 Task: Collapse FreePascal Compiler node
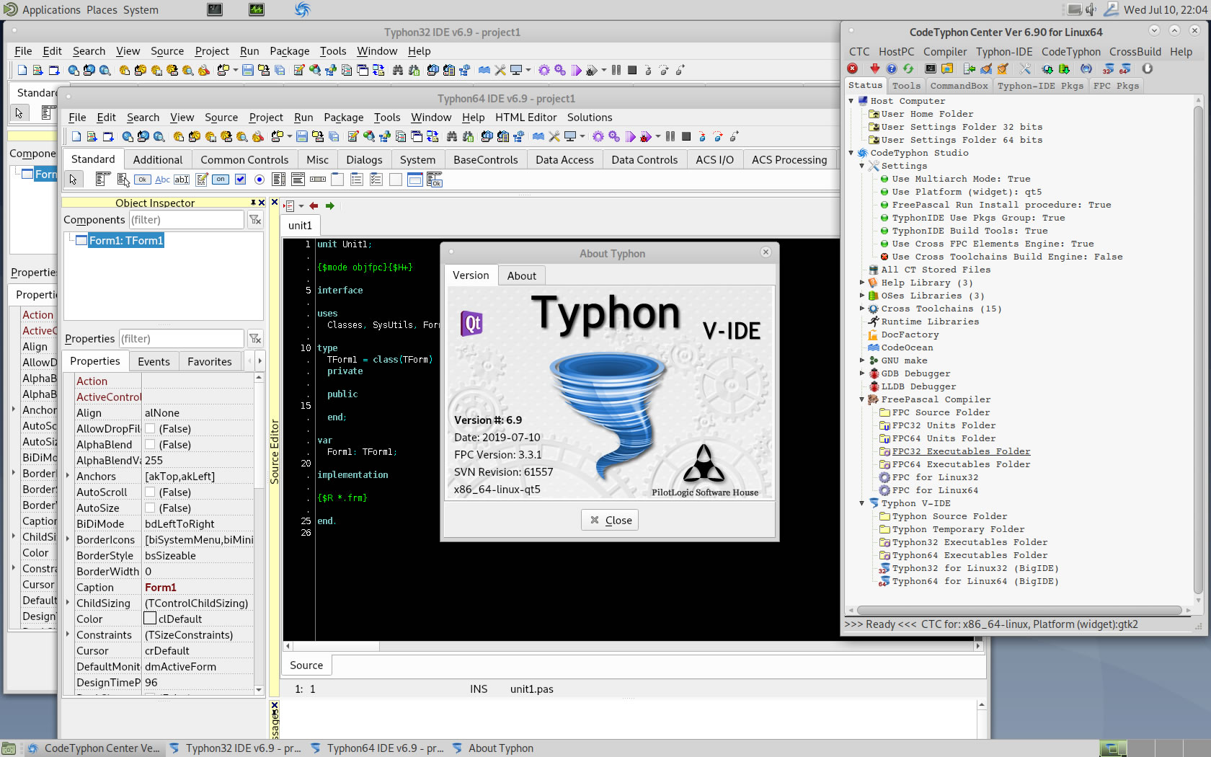coord(862,399)
